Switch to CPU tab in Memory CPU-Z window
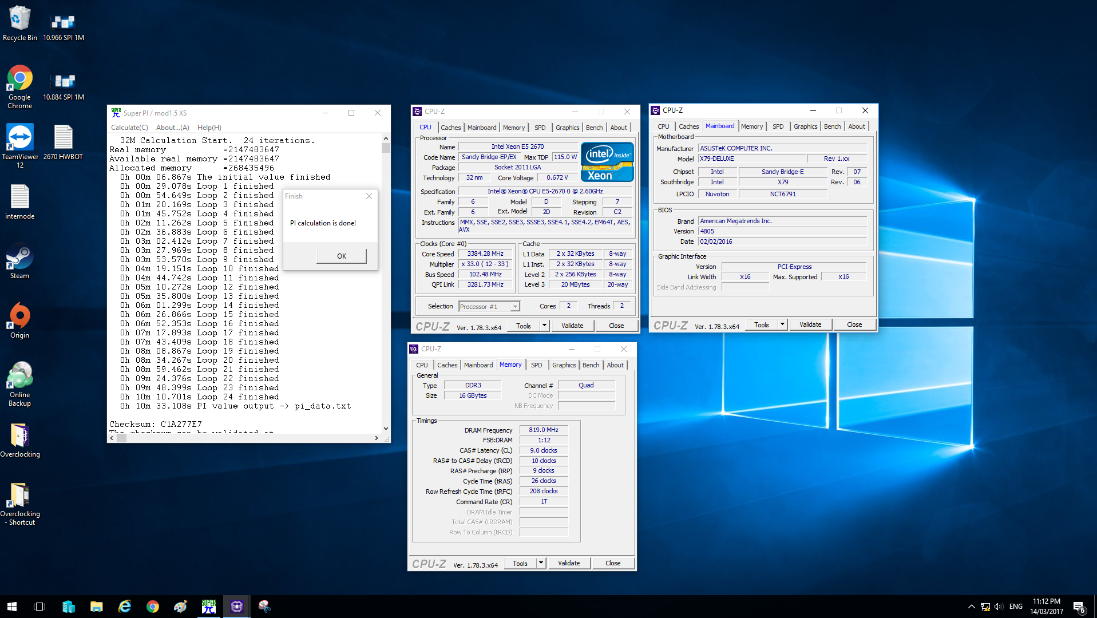 (x=422, y=365)
